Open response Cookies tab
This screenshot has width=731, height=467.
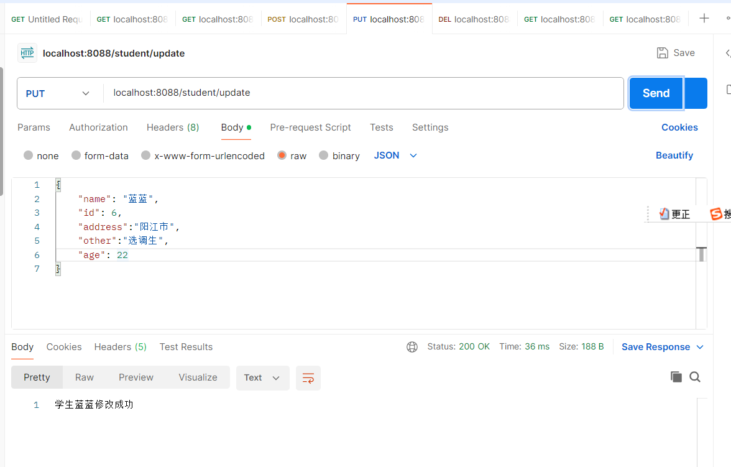point(64,346)
